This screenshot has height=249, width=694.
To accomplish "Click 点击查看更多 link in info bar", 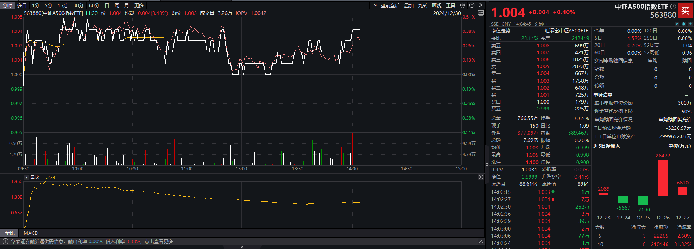I will pyautogui.click(x=159, y=241).
